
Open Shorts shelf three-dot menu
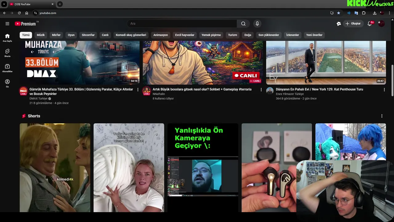(x=382, y=116)
